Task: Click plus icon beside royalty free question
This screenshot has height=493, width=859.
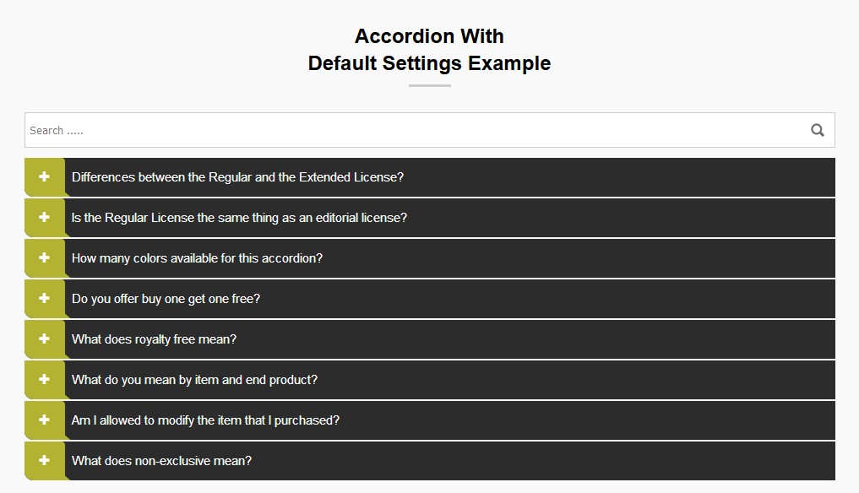Action: (44, 339)
